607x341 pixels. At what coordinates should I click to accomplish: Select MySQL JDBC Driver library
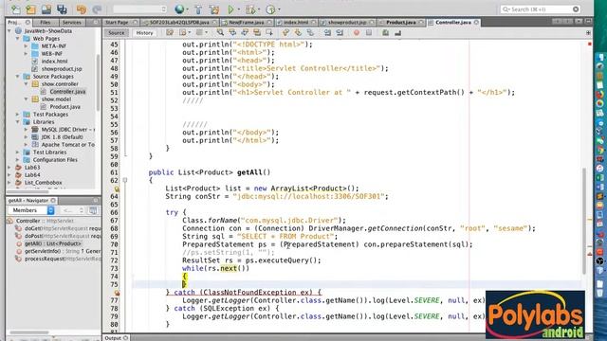(67, 130)
